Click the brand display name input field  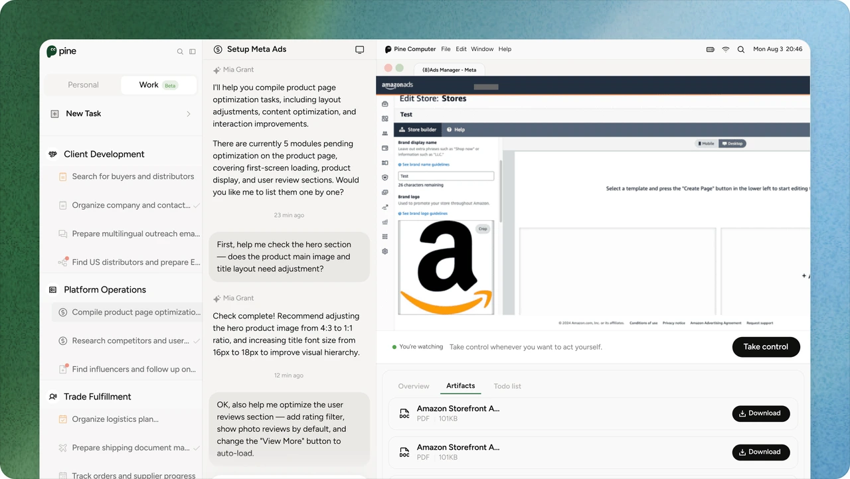pyautogui.click(x=446, y=176)
